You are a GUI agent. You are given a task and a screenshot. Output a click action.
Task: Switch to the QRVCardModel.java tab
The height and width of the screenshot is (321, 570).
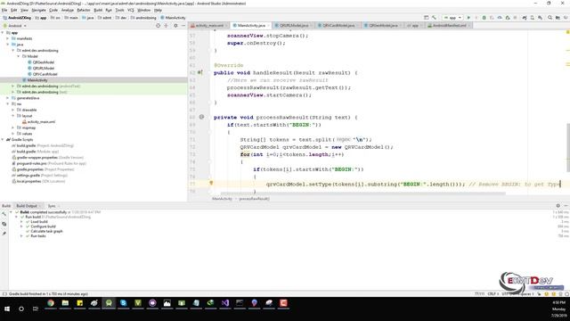pyautogui.click(x=338, y=26)
